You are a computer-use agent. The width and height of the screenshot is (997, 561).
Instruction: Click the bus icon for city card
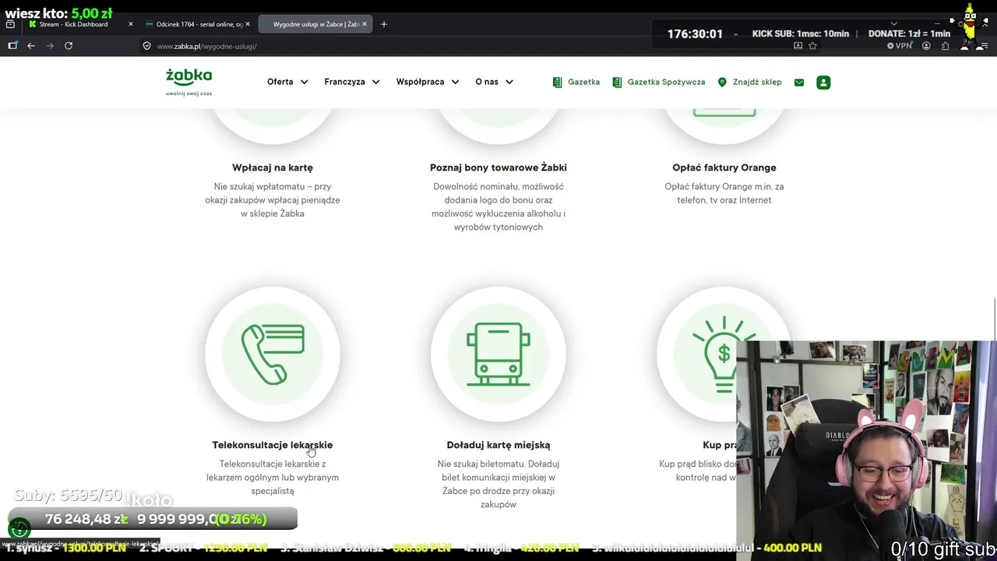498,355
